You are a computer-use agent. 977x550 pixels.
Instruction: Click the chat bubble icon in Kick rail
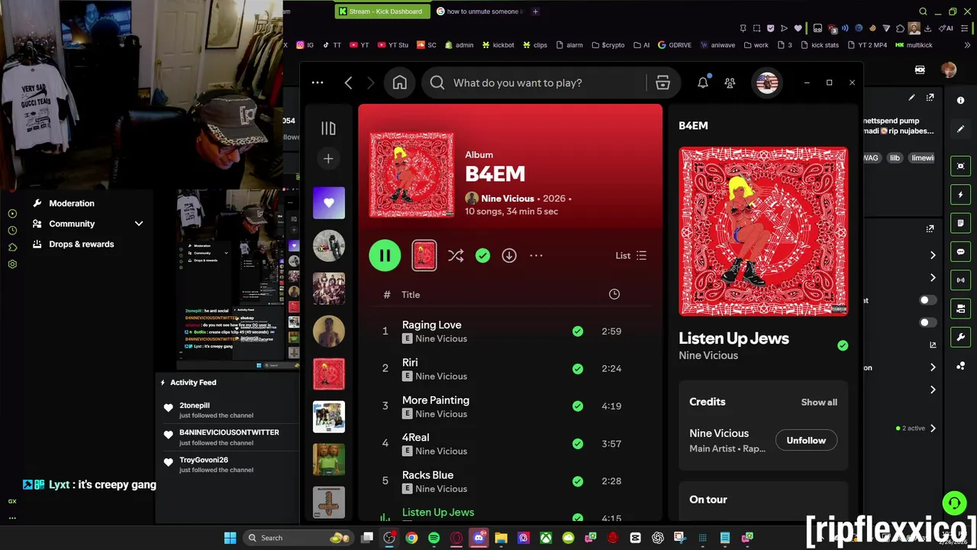point(961,251)
